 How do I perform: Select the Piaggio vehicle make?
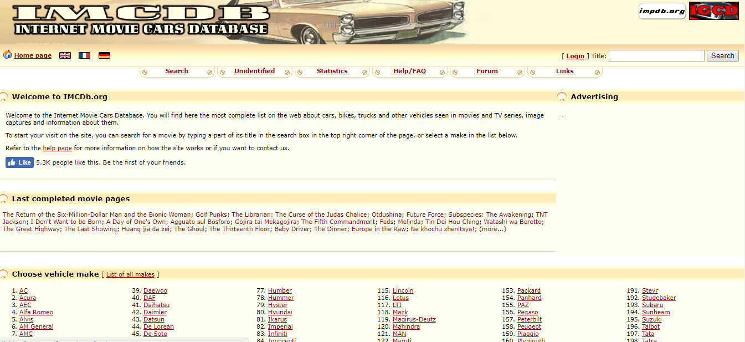[x=528, y=334]
